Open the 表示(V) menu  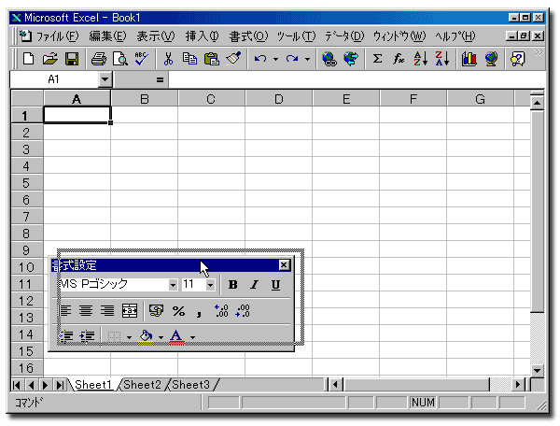coord(156,36)
